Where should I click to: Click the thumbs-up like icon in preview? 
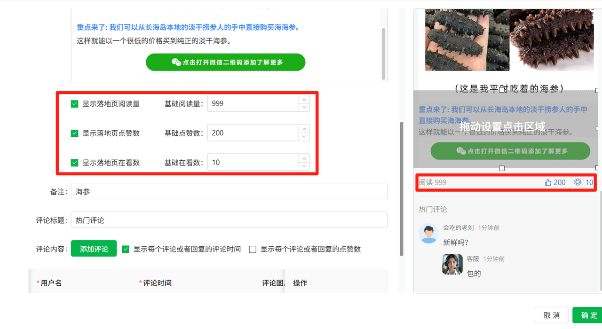click(x=548, y=182)
